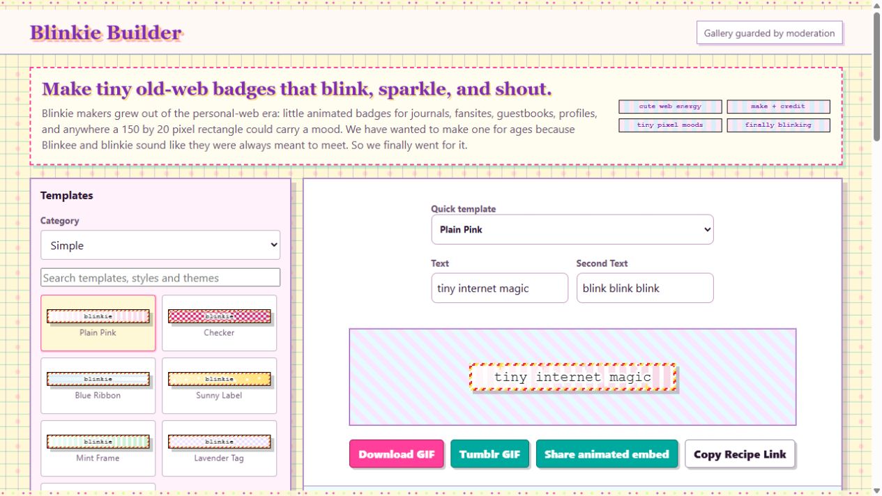Choose the Checker template card
This screenshot has width=882, height=496.
219,323
